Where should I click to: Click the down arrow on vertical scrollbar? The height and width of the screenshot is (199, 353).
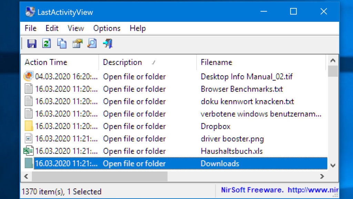click(x=333, y=165)
